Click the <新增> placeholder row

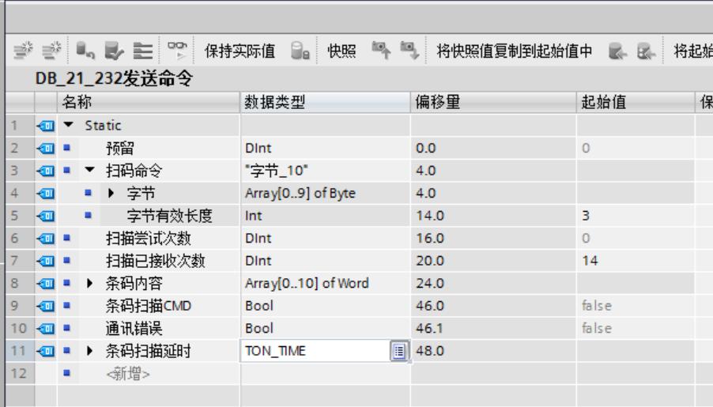pos(128,373)
